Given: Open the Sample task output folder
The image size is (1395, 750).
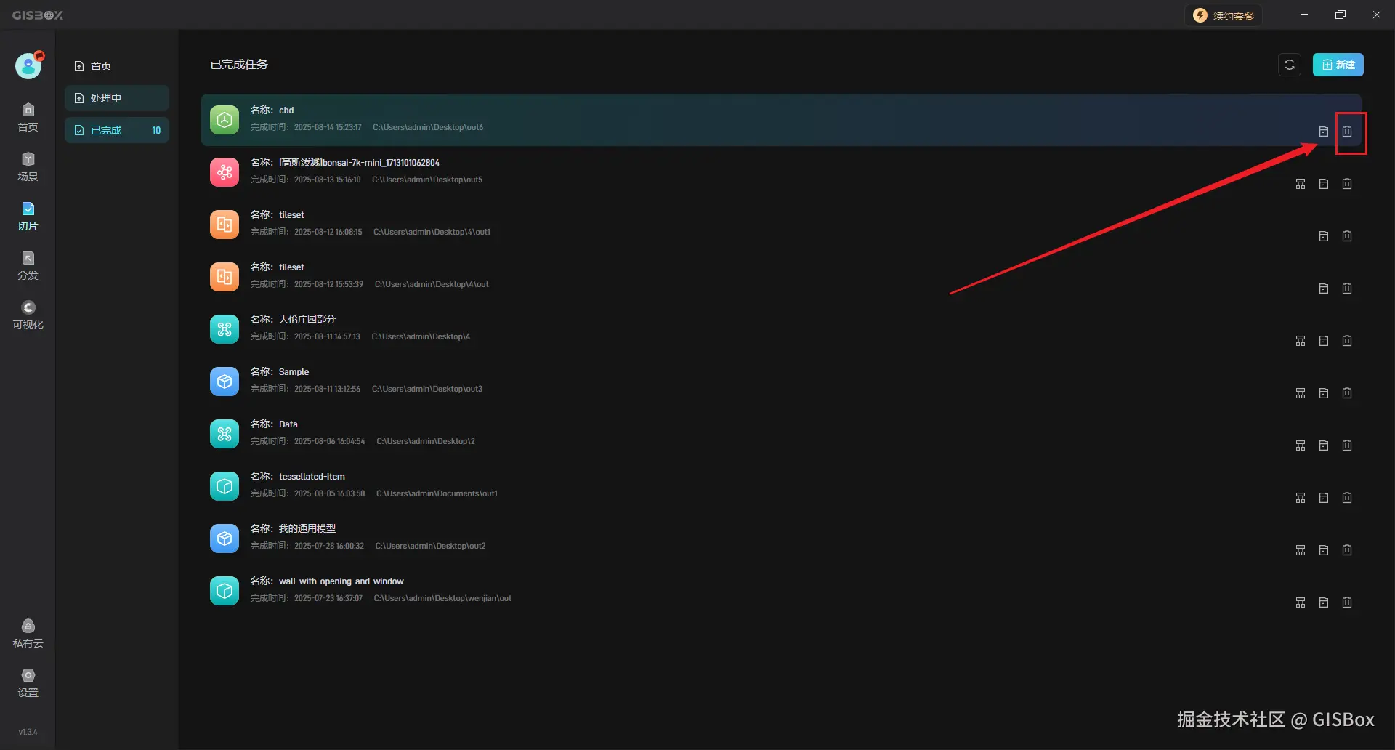Looking at the screenshot, I should (x=1324, y=393).
